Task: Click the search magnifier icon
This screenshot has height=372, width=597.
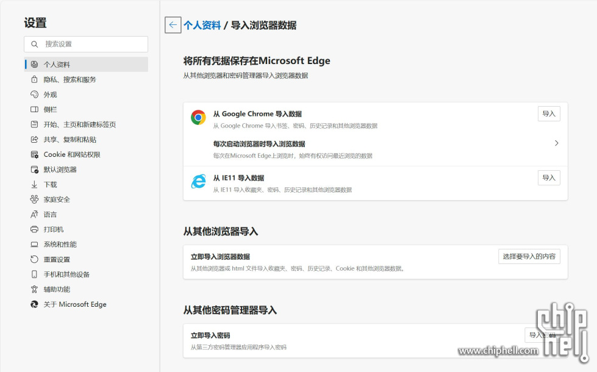Action: (x=34, y=44)
